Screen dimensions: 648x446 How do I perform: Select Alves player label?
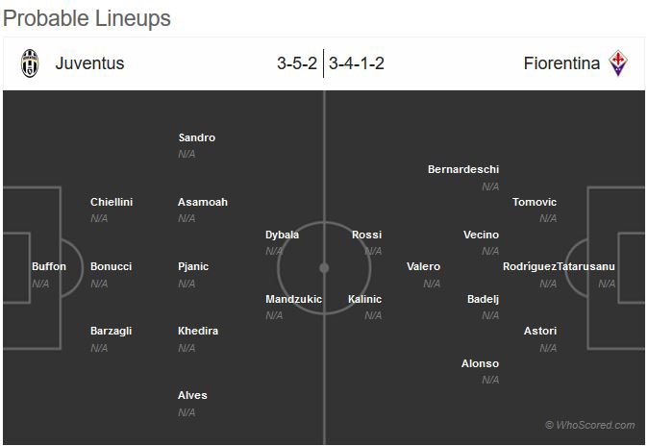pos(192,395)
